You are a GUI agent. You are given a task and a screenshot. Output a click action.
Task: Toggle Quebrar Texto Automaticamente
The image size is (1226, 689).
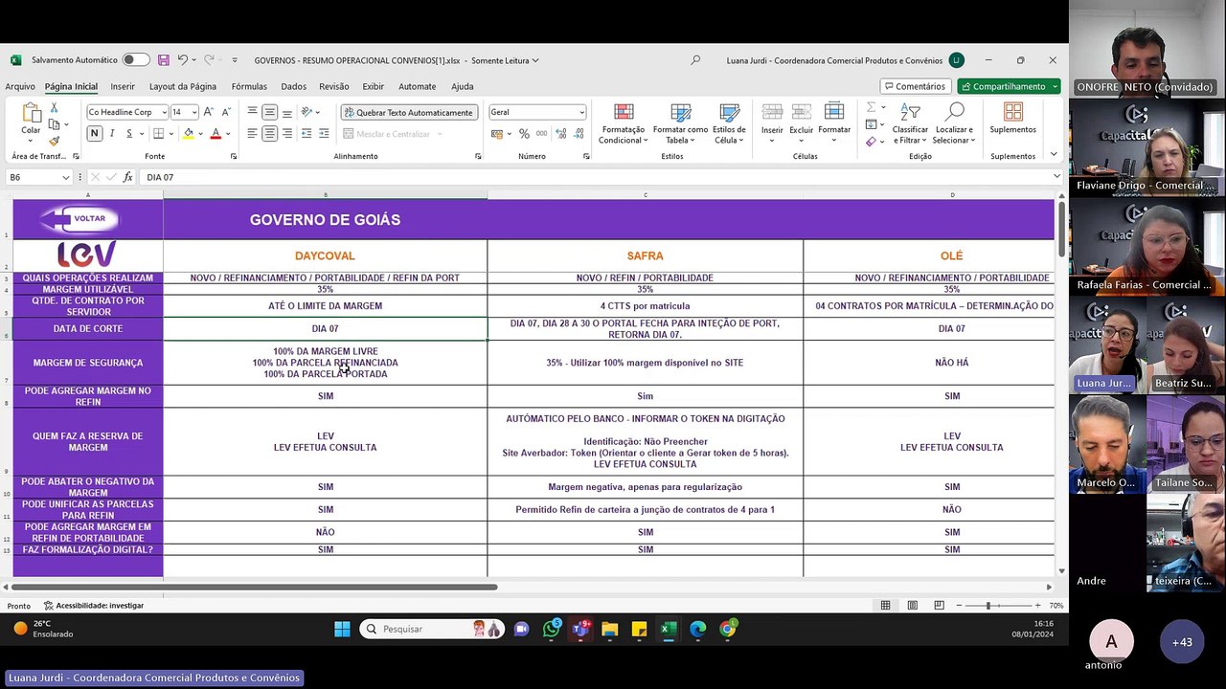(408, 112)
